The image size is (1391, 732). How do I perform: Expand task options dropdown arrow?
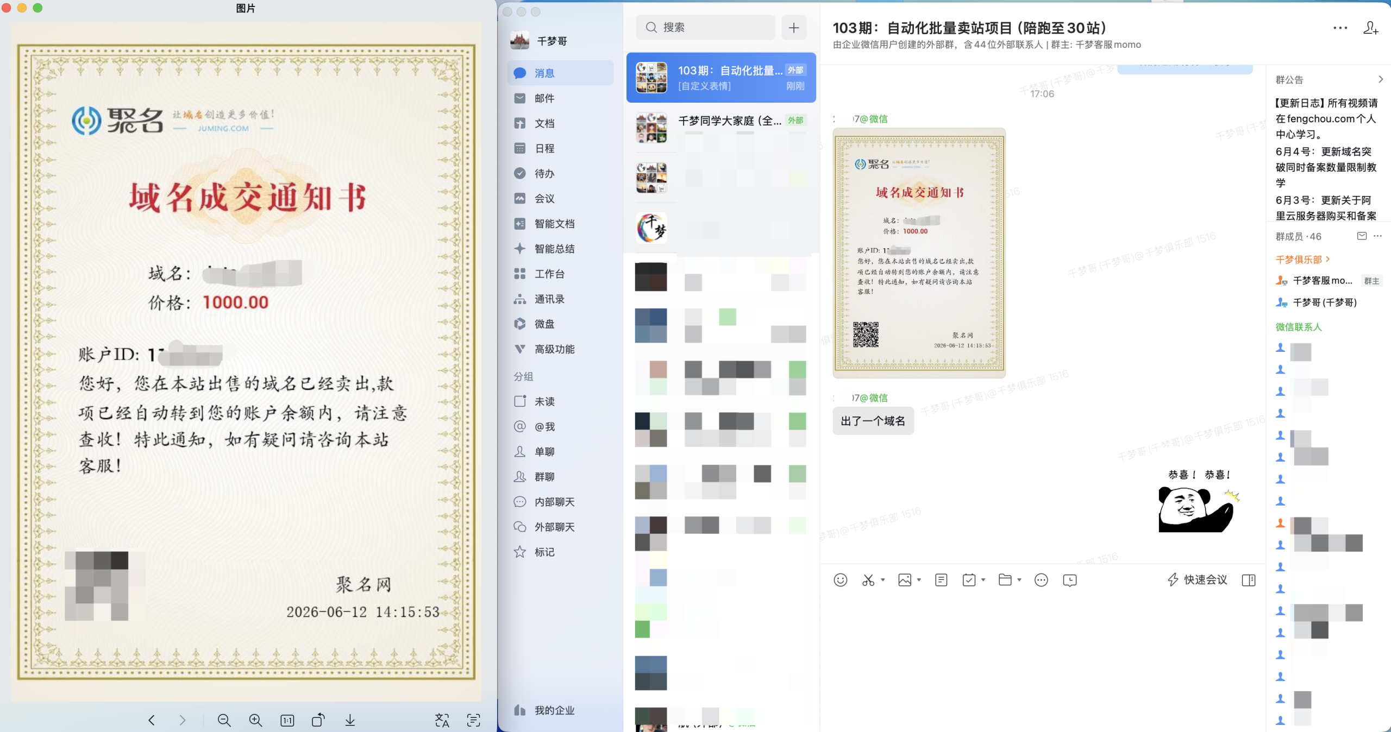(983, 580)
